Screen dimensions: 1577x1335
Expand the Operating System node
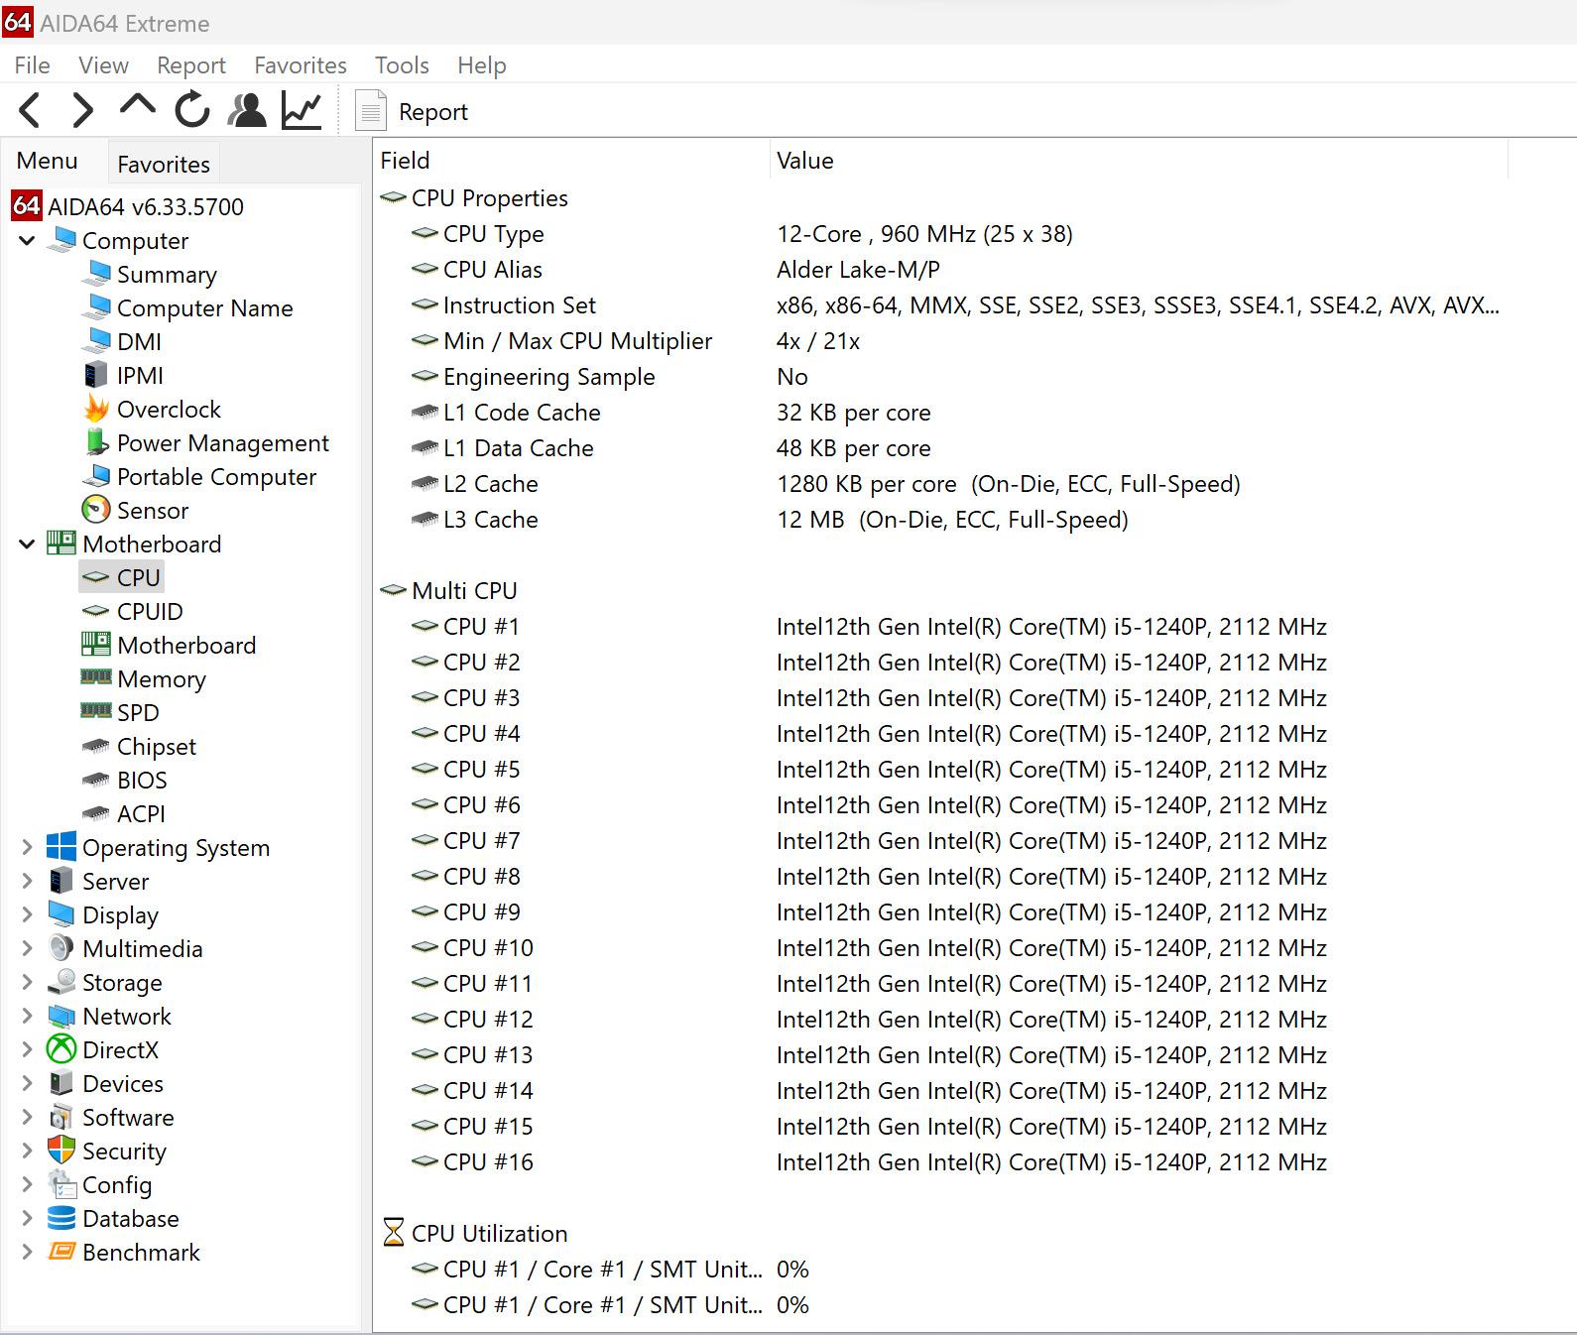(x=27, y=847)
